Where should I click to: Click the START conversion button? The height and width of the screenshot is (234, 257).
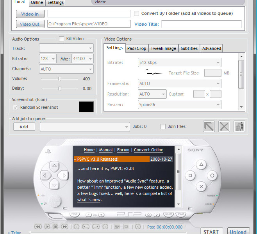coord(211,231)
